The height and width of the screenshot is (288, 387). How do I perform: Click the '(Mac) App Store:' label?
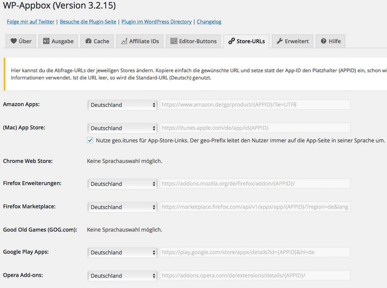[x=24, y=127]
